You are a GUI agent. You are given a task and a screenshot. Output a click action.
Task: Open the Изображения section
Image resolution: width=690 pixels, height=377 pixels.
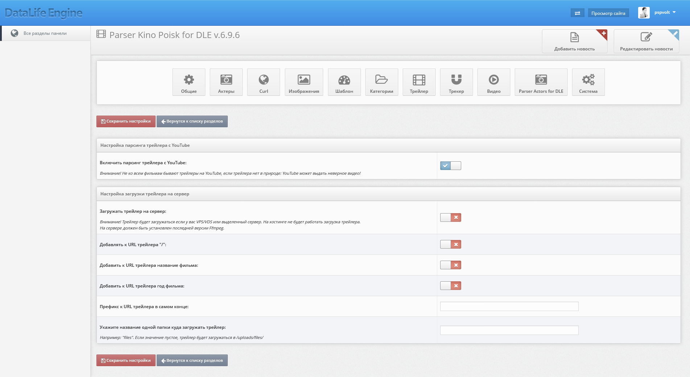[x=304, y=82]
